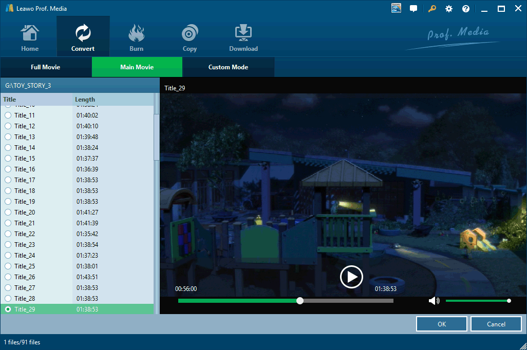Select Title_22 radio button
Image resolution: width=527 pixels, height=350 pixels.
click(8, 234)
